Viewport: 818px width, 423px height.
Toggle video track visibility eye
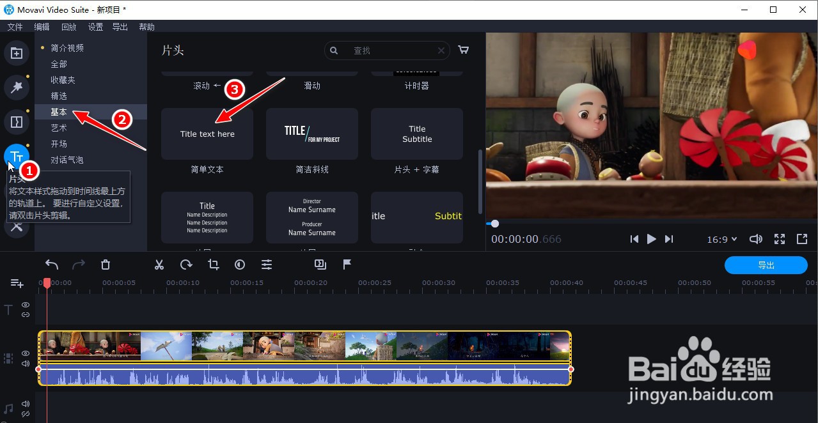[26, 353]
